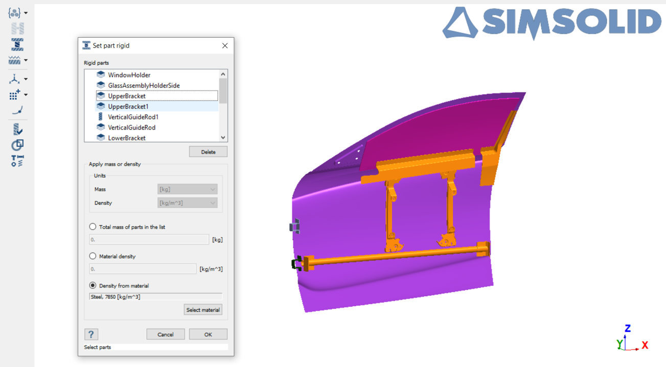Click the Delete button under the parts list

tap(208, 152)
